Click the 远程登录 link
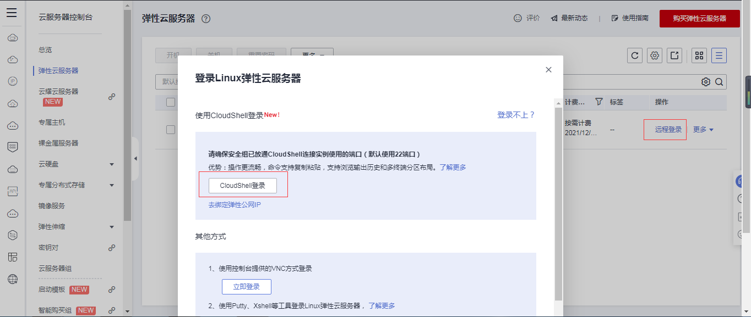The height and width of the screenshot is (317, 751). (668, 130)
